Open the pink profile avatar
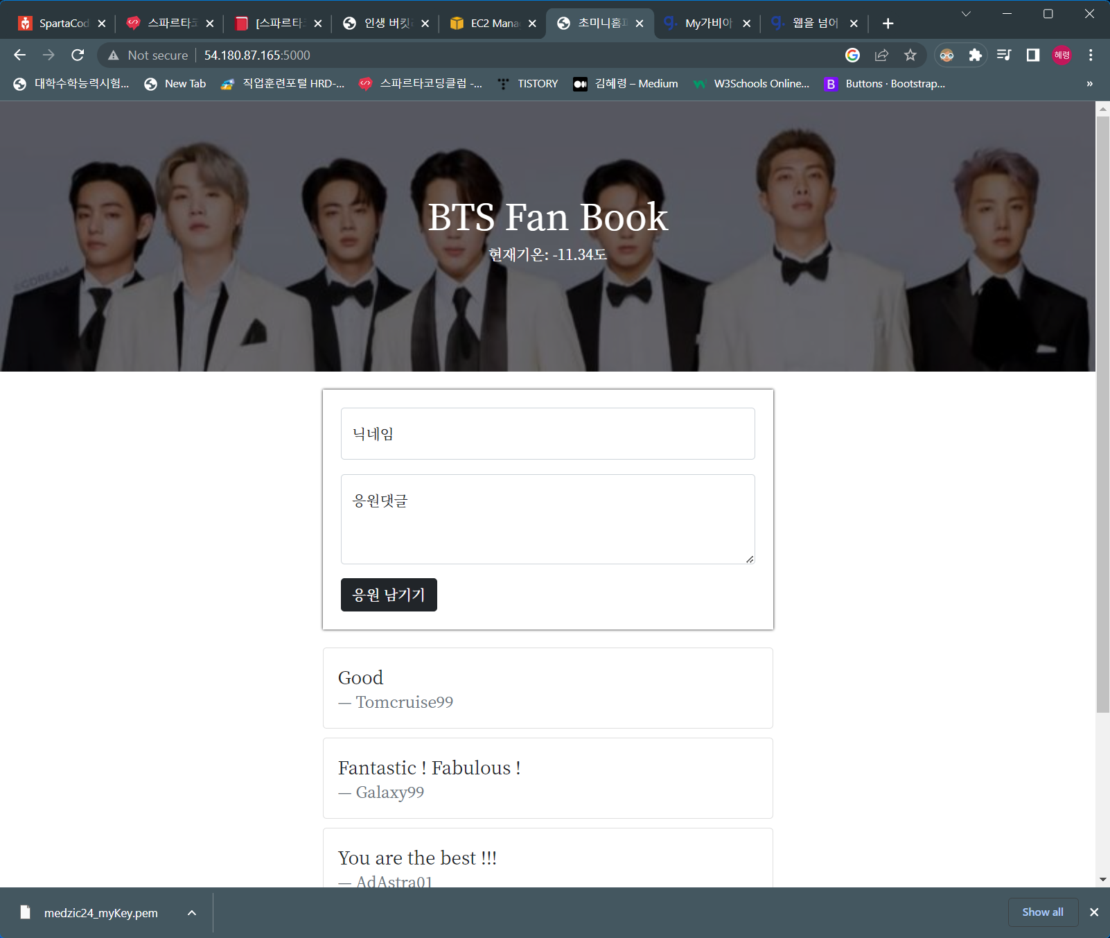This screenshot has height=938, width=1110. click(x=1062, y=55)
